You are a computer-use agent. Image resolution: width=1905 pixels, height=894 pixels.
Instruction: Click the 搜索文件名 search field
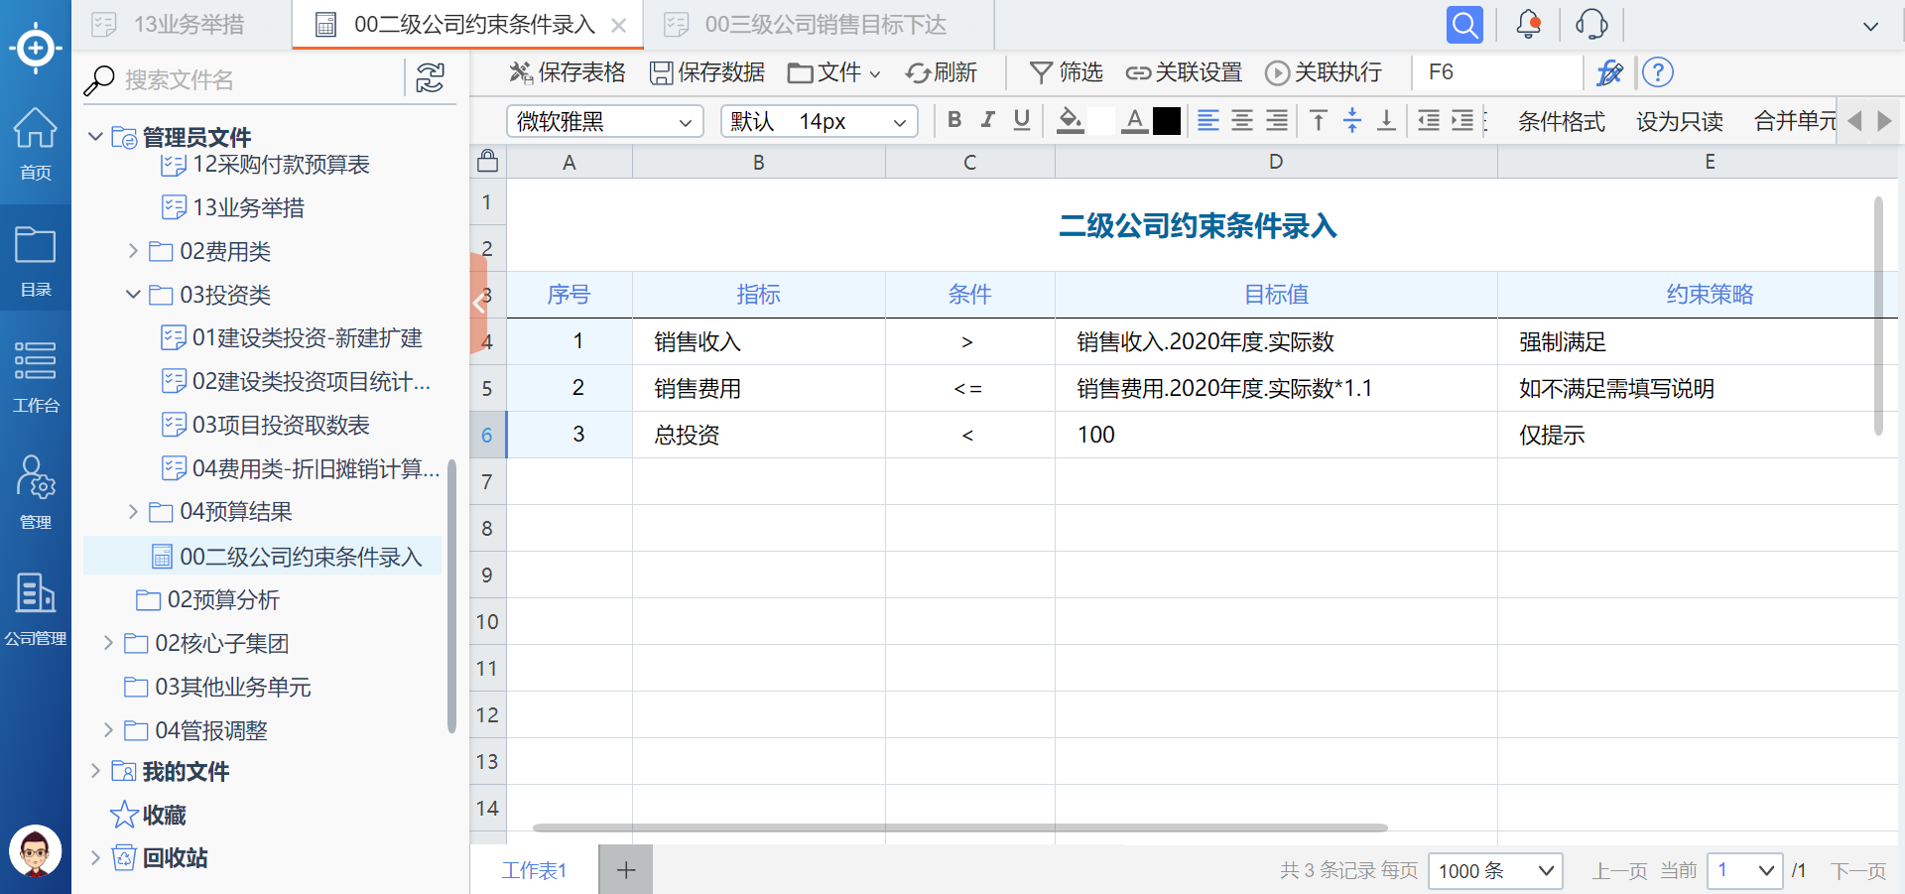(258, 79)
